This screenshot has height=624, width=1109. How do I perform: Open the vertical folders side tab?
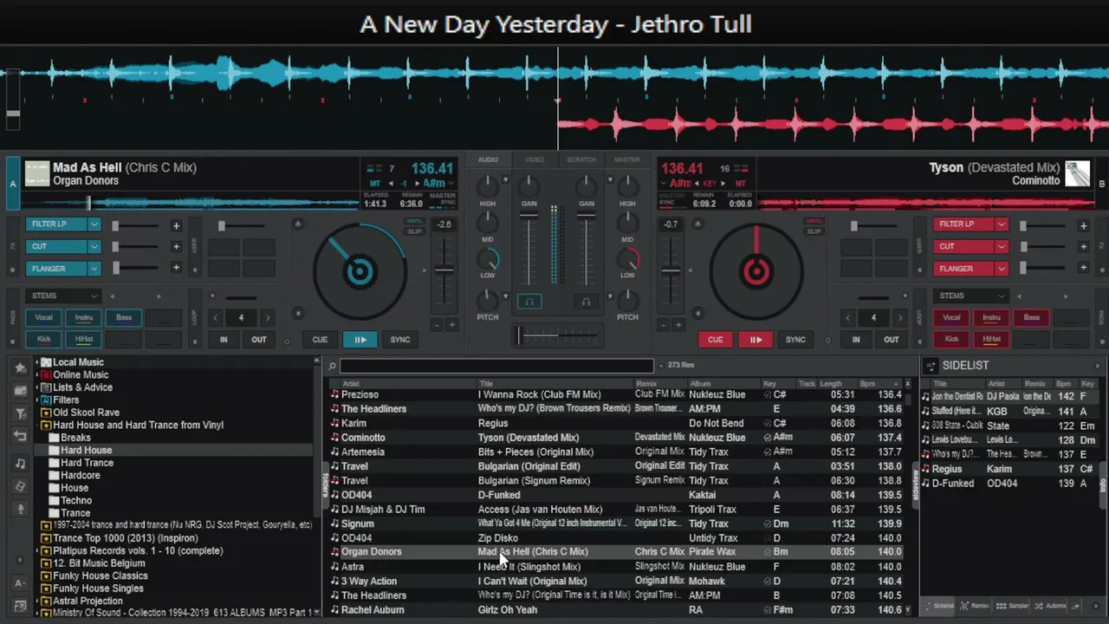click(326, 485)
